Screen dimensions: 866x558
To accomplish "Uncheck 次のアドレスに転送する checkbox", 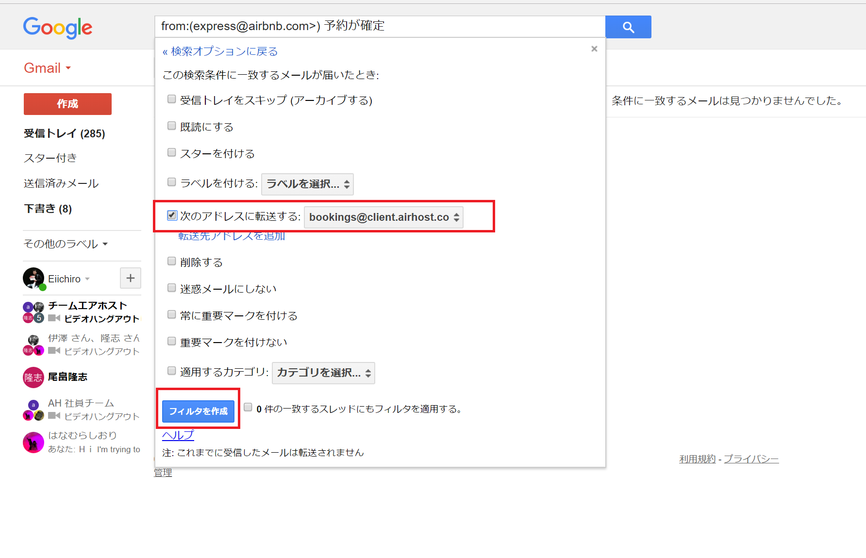I will 172,215.
